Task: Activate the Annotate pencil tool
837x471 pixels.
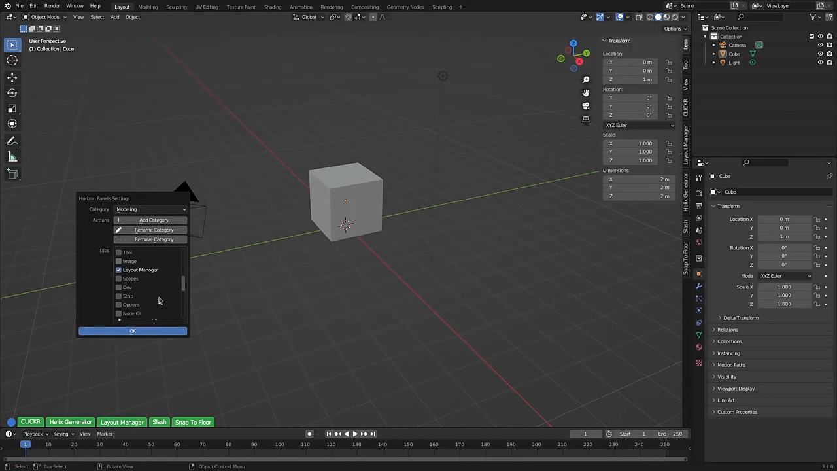Action: coord(12,141)
